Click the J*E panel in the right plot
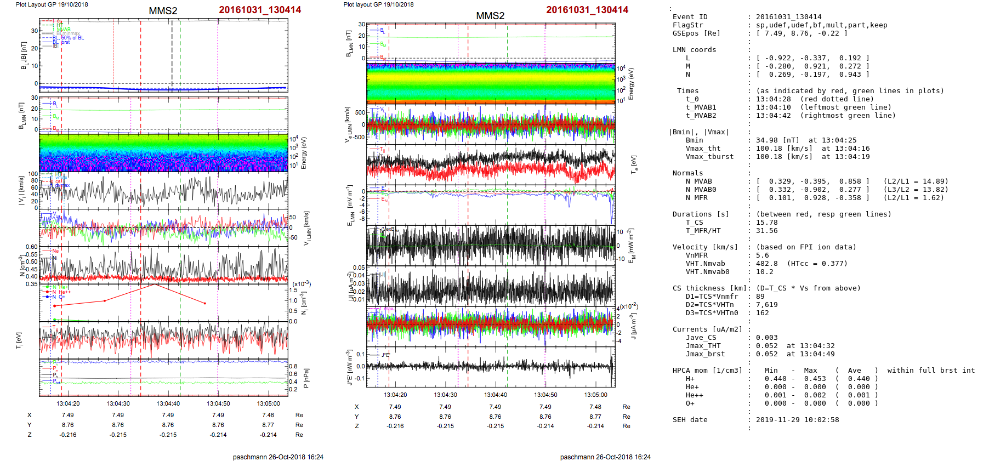989x461 pixels. (490, 367)
